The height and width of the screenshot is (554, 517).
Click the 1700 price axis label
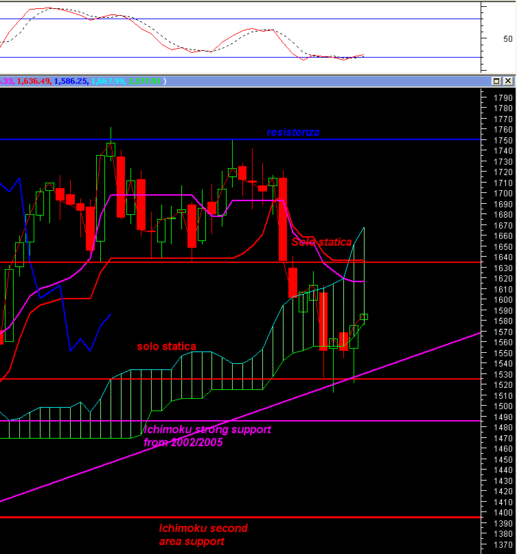tap(503, 194)
